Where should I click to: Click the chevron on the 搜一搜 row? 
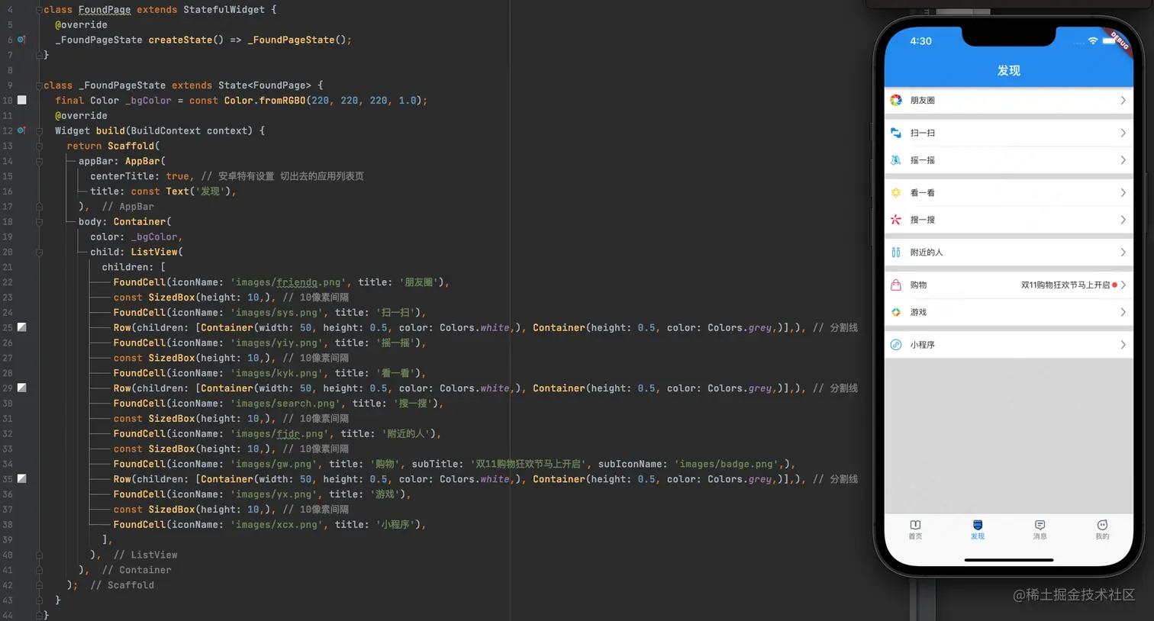(1123, 220)
